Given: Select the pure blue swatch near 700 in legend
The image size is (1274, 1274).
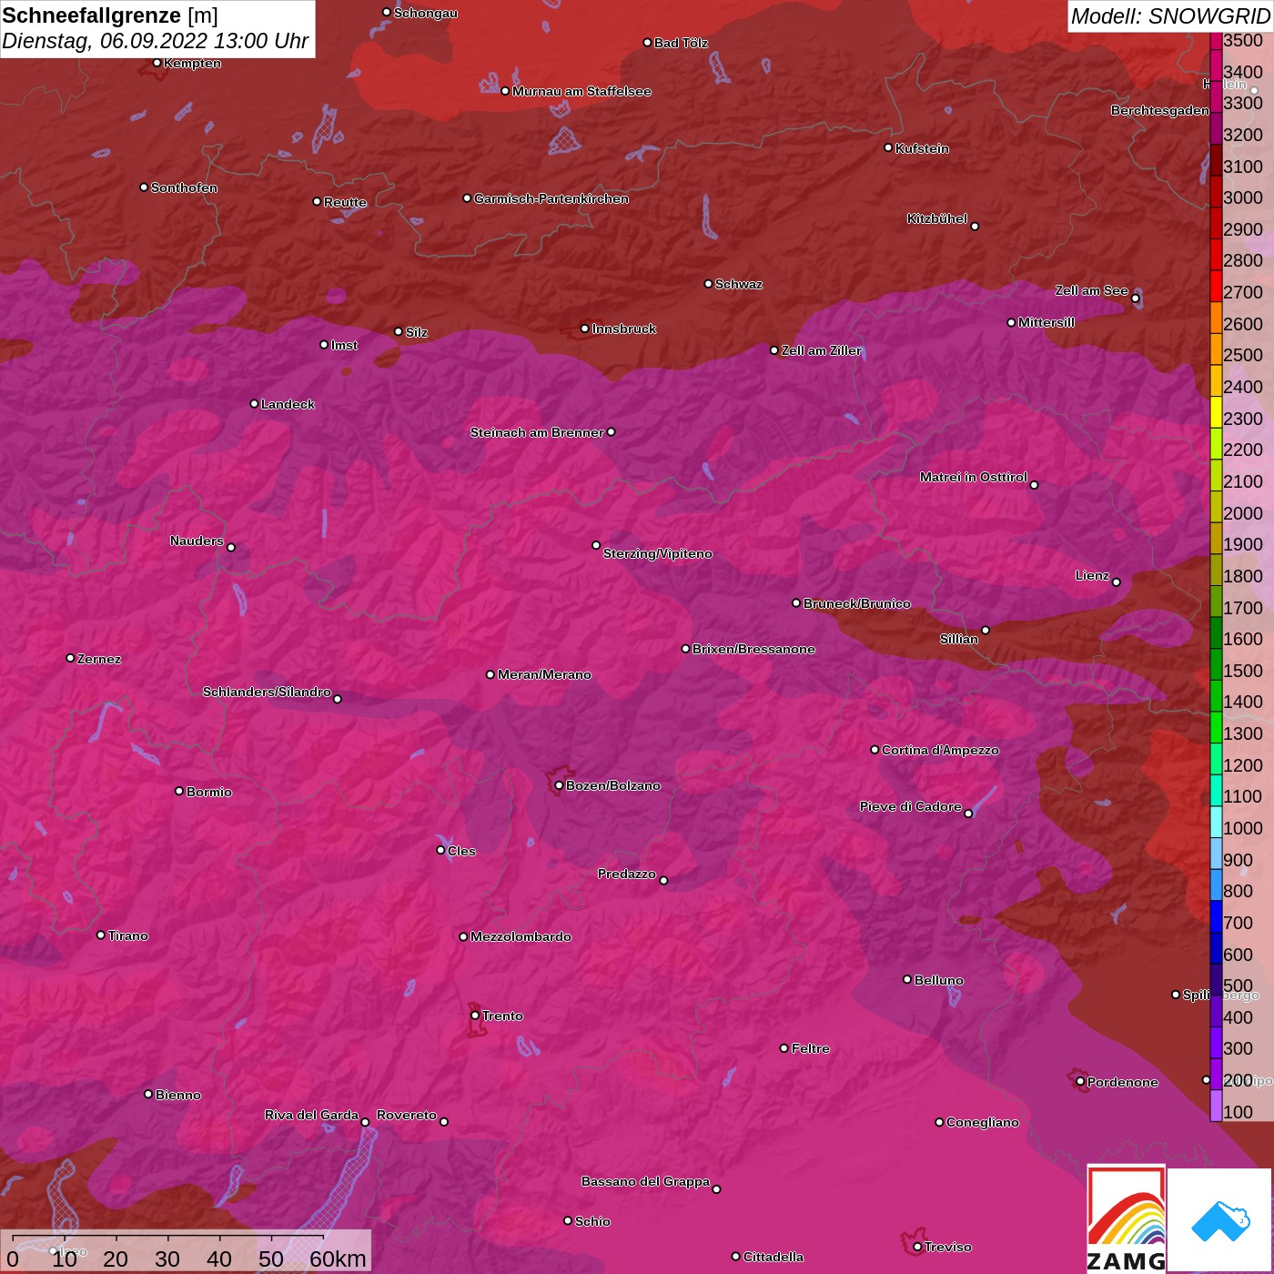Looking at the screenshot, I should click(1216, 916).
